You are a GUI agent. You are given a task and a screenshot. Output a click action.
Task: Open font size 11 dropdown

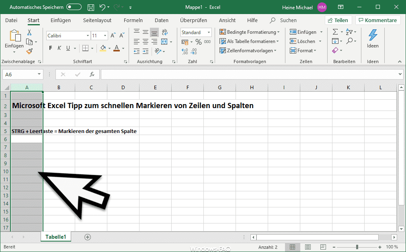pos(105,35)
